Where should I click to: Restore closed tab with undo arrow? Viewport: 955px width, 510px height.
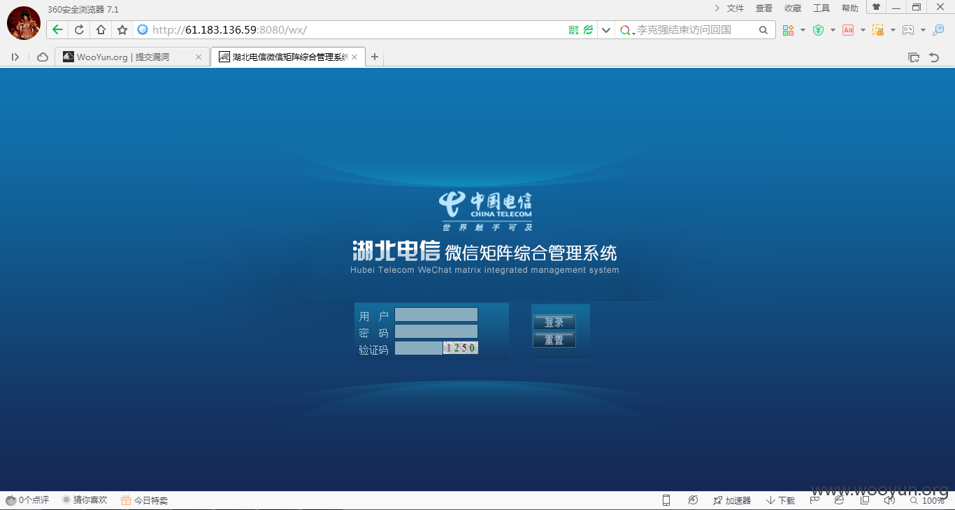(934, 57)
